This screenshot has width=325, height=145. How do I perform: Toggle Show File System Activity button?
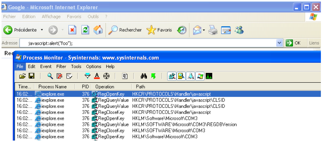(x=181, y=76)
